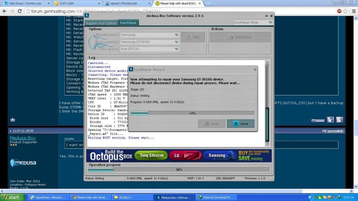Click the red adblock extension icon

[x=339, y=11]
